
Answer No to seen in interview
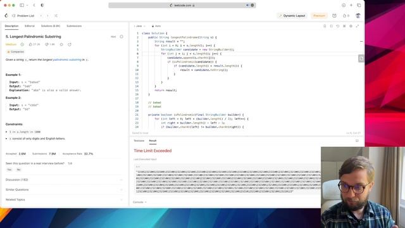tap(18, 170)
